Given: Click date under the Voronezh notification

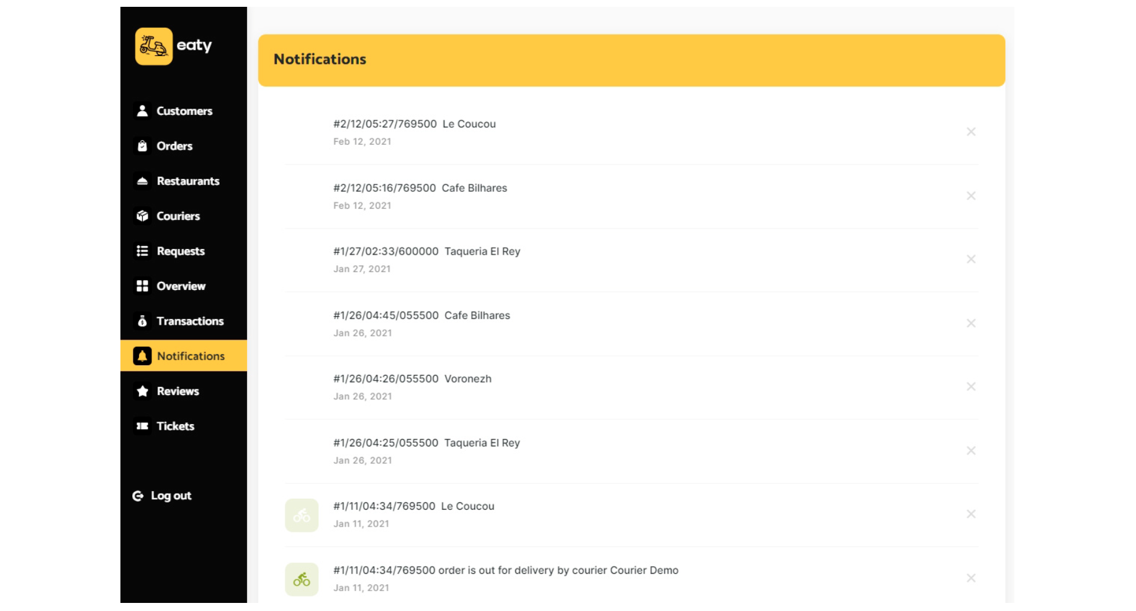Looking at the screenshot, I should [x=363, y=396].
